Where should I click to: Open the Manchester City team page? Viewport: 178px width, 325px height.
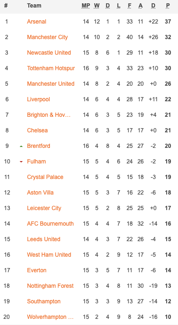coord(47,37)
